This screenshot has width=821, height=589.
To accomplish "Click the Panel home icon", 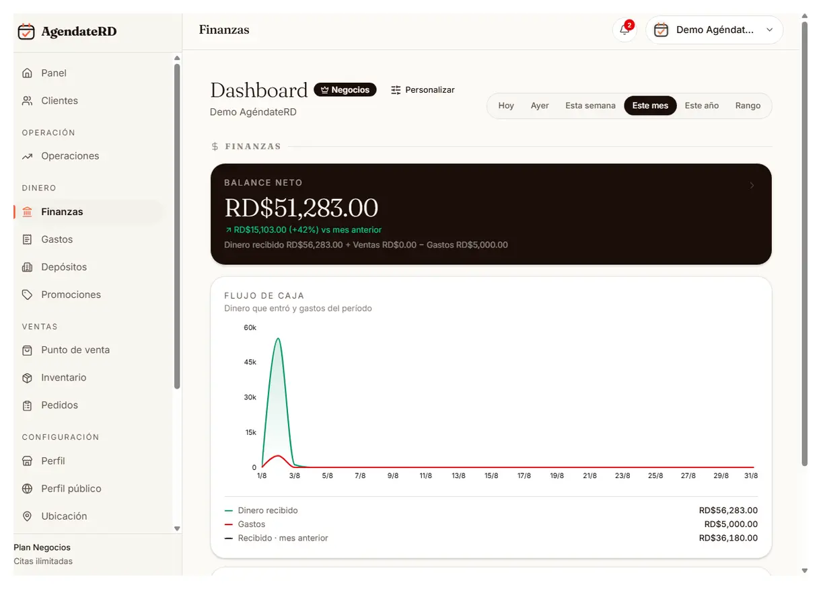I will (x=27, y=73).
